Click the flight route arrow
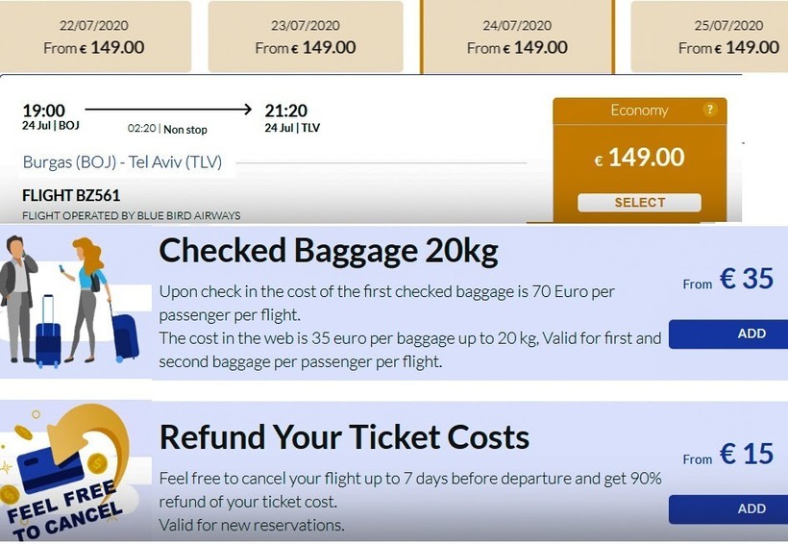The width and height of the screenshot is (788, 544). click(x=167, y=110)
